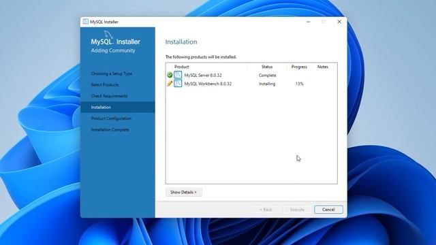Click the 'following products will be installed' text
Image resolution: width=436 pixels, height=245 pixels.
pos(201,57)
